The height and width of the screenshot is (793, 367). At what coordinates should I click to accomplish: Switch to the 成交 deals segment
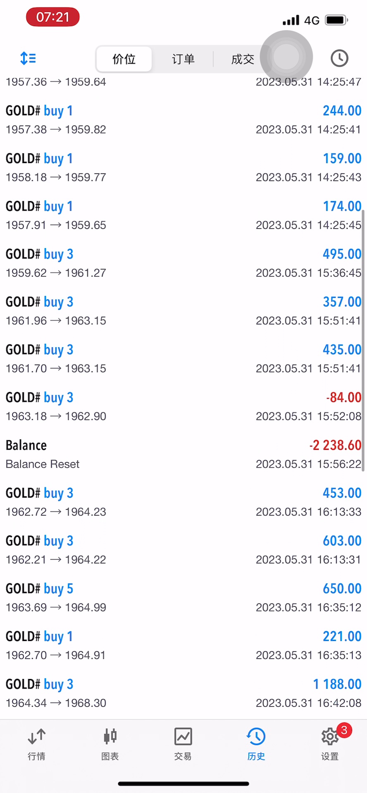coord(242,59)
